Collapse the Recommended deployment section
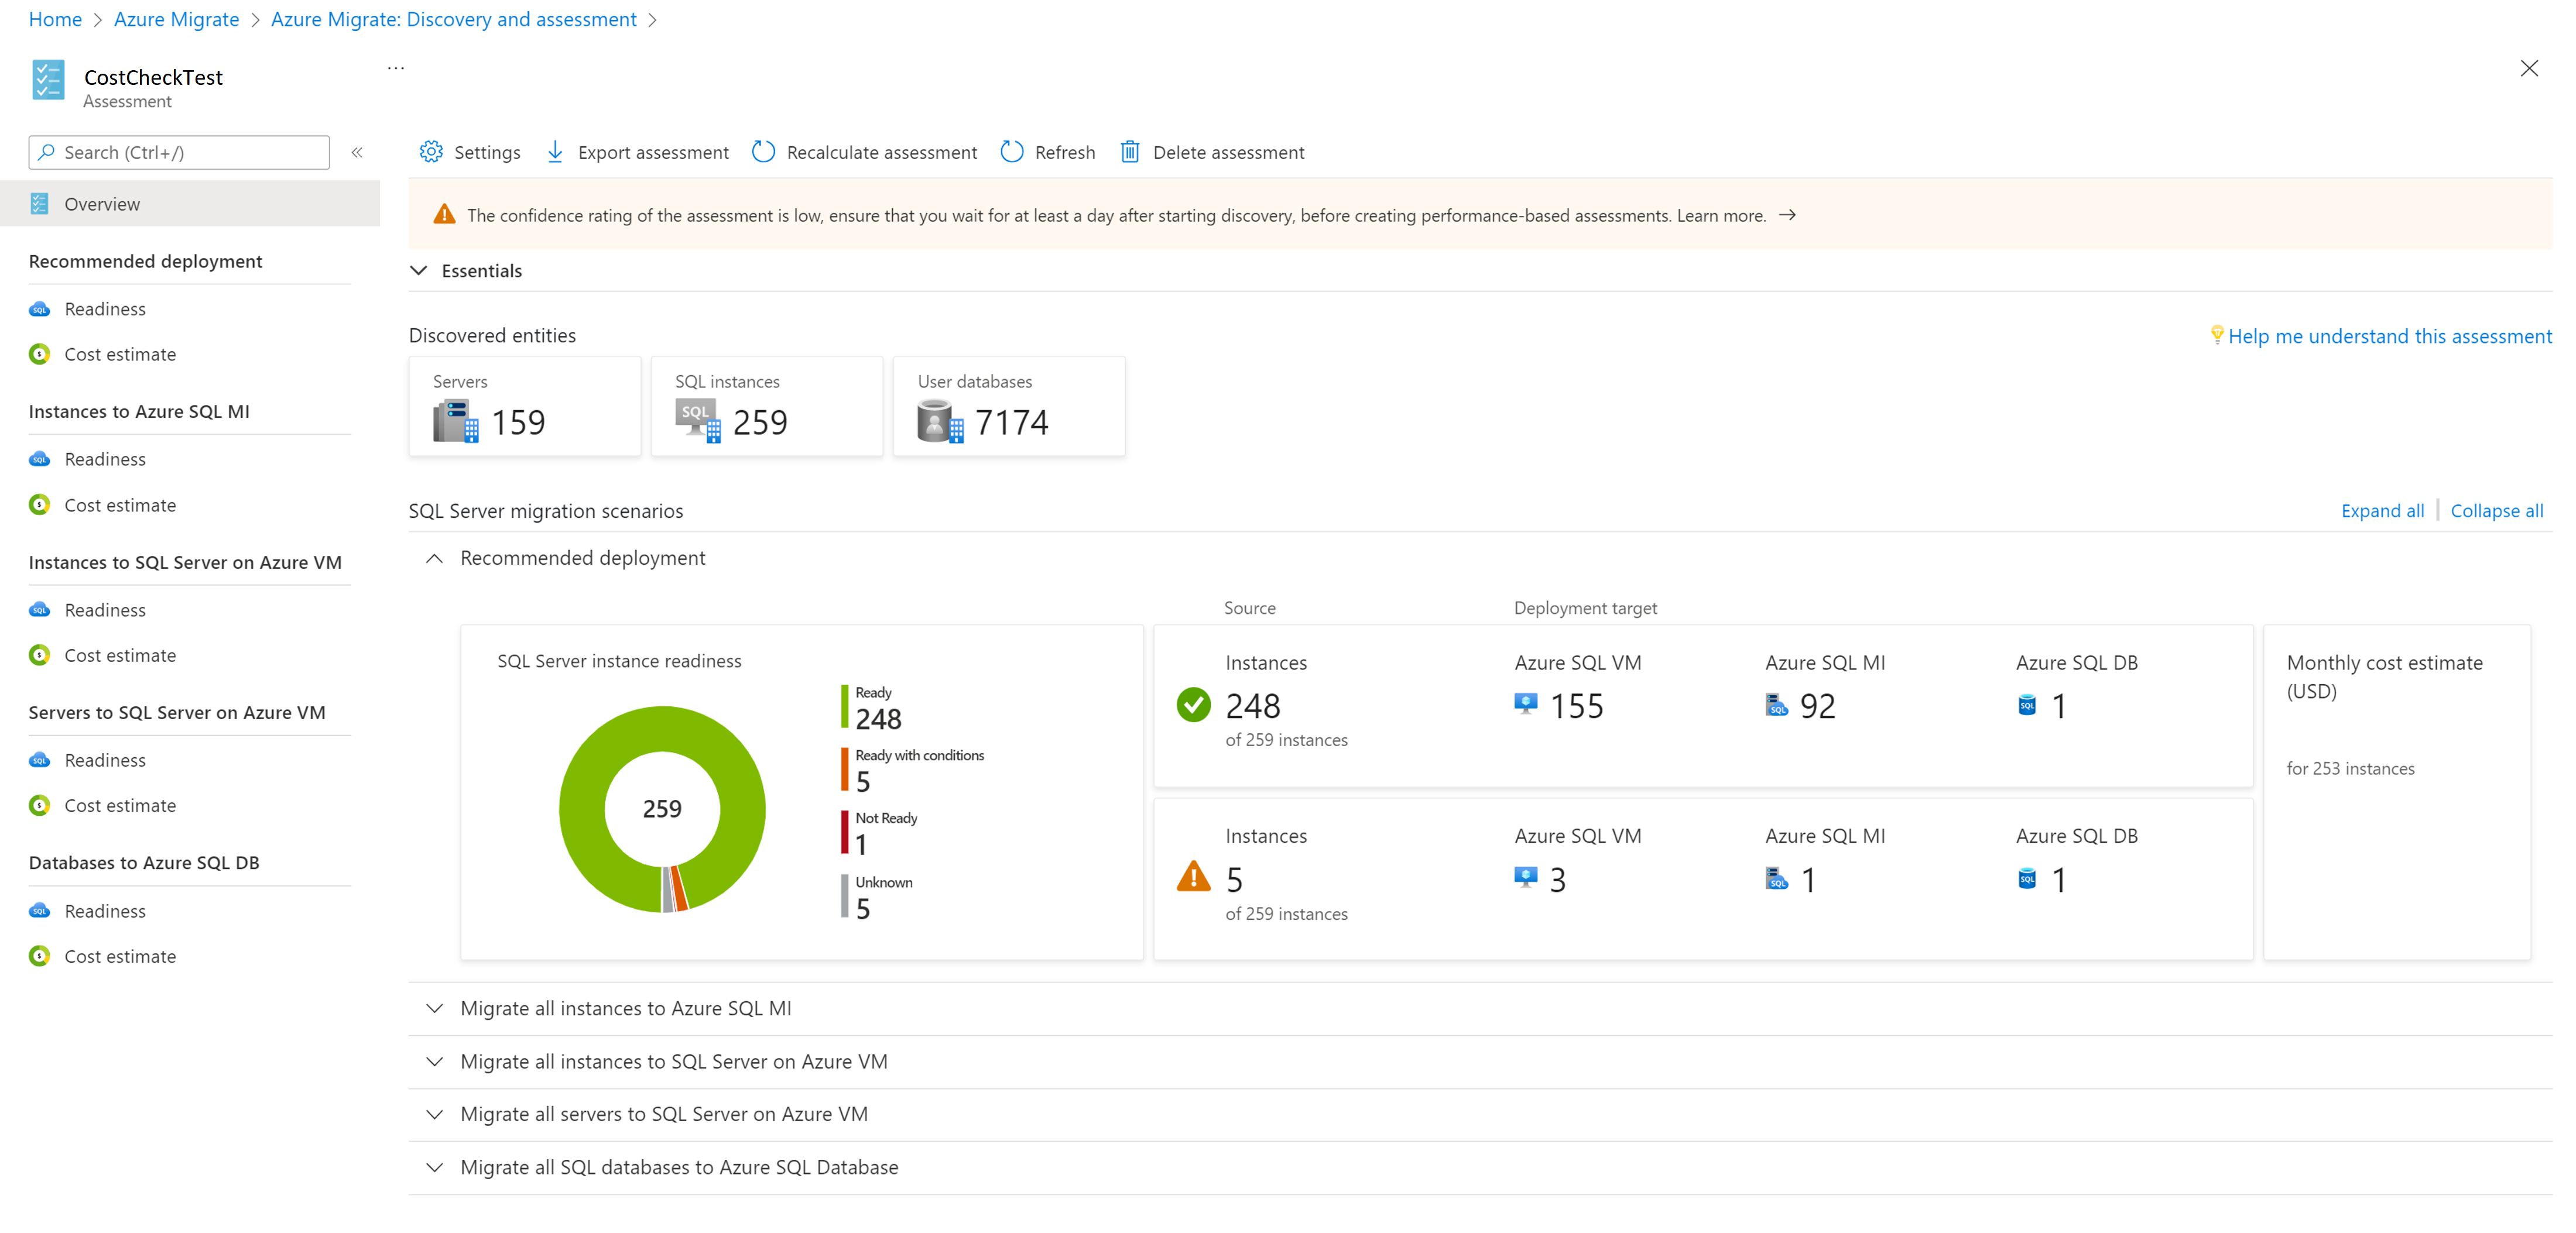 tap(434, 557)
